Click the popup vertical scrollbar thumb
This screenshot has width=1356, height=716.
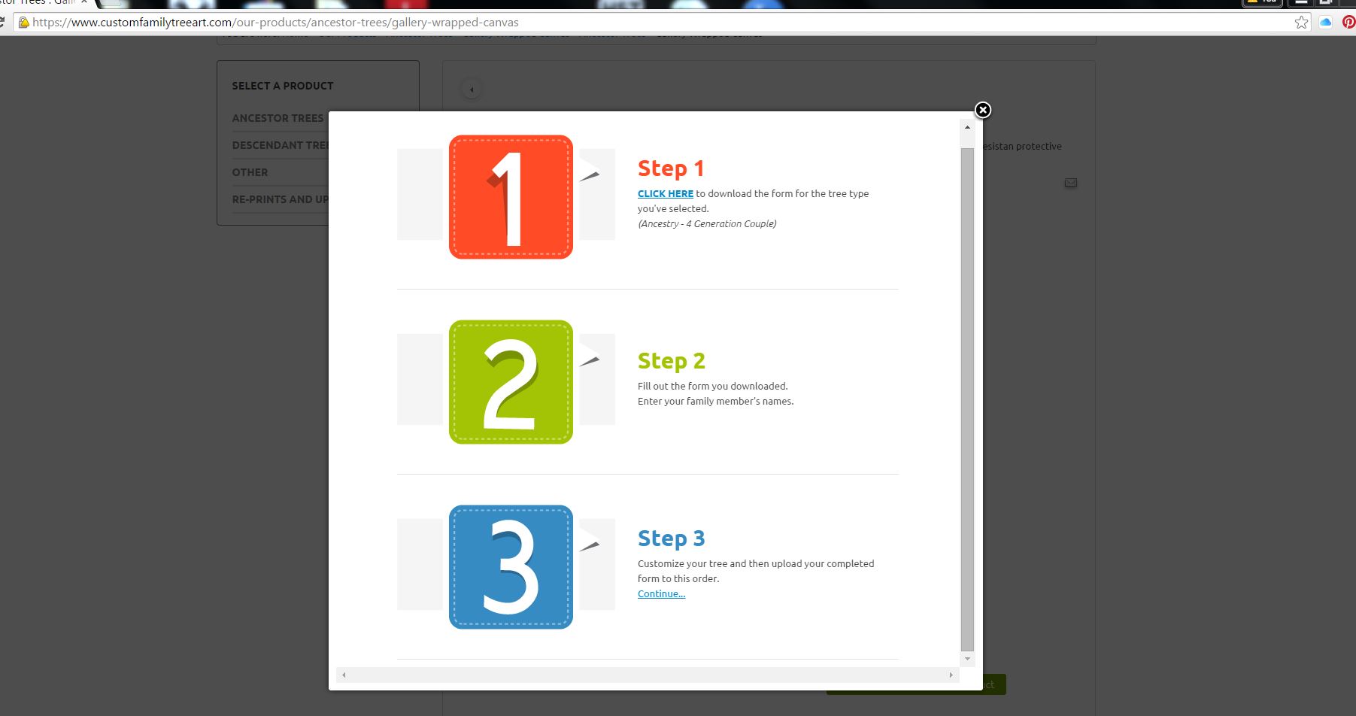[967, 399]
